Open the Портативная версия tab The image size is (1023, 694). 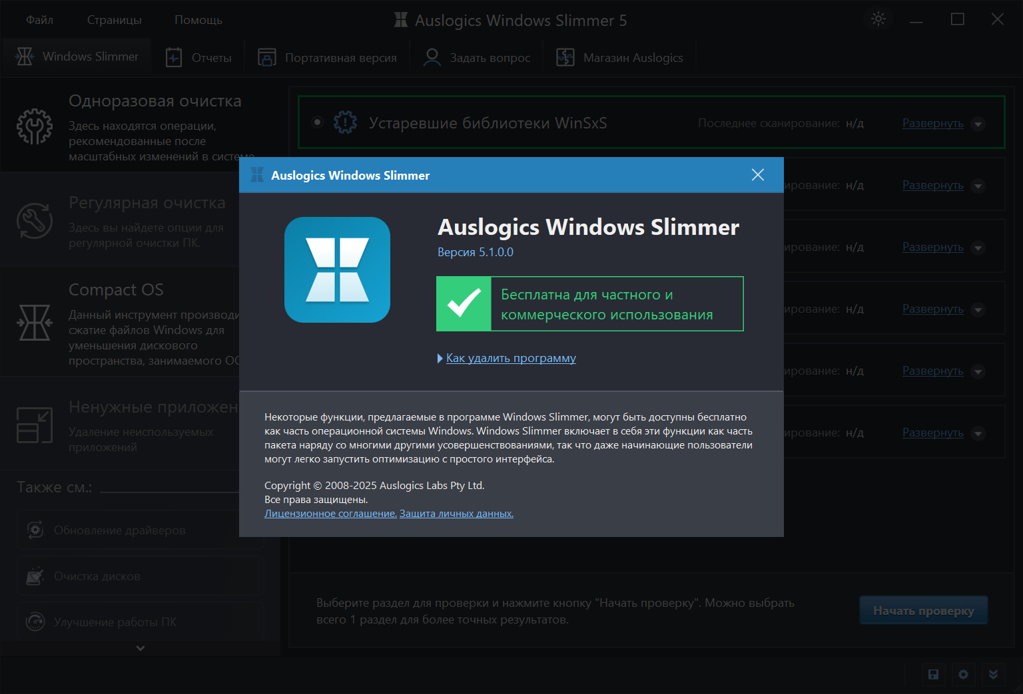327,58
